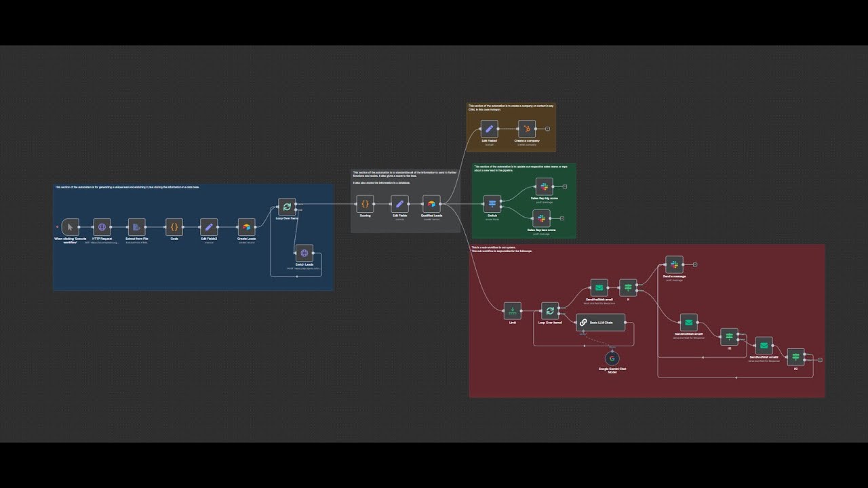This screenshot has height=488, width=868.
Task: Click the plus handle after Sales Rep less score
Action: (561, 218)
